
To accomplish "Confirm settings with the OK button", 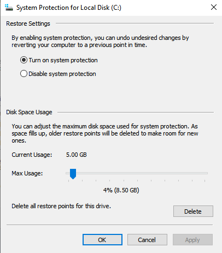I will pyautogui.click(x=102, y=240).
